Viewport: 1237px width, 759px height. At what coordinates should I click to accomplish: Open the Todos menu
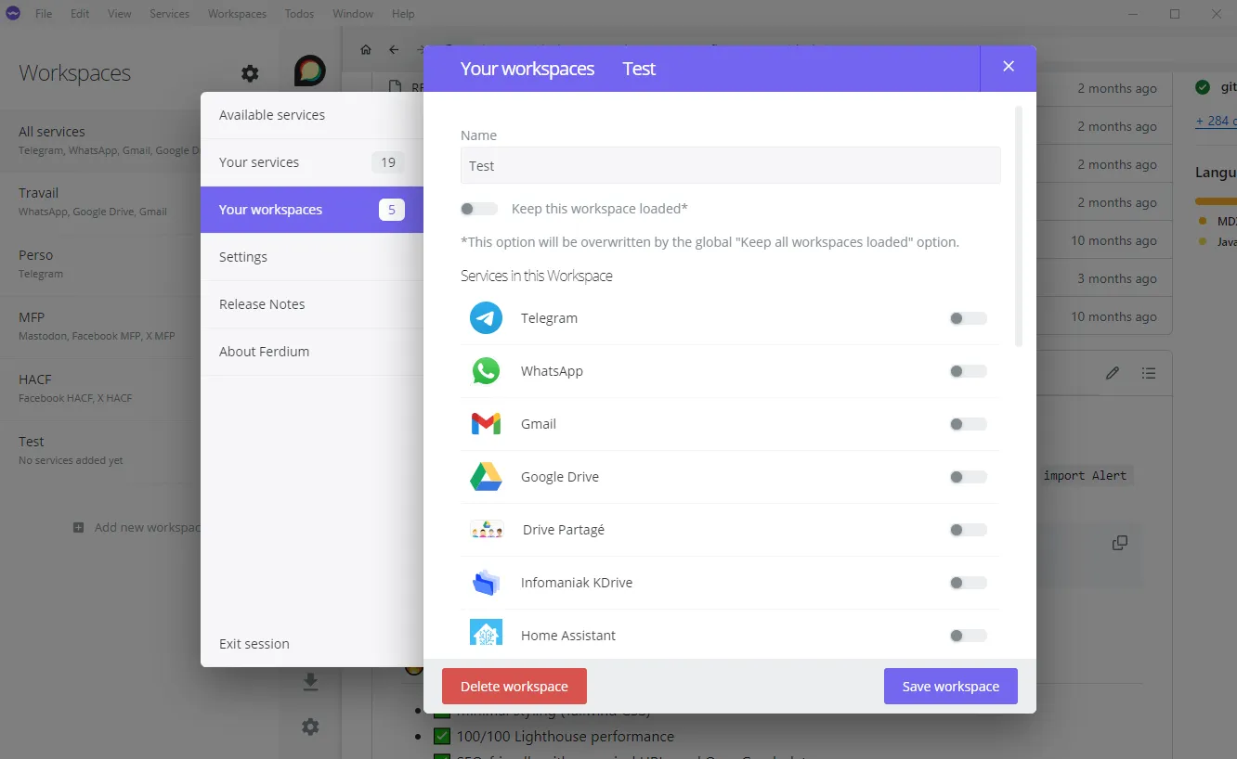pyautogui.click(x=299, y=14)
